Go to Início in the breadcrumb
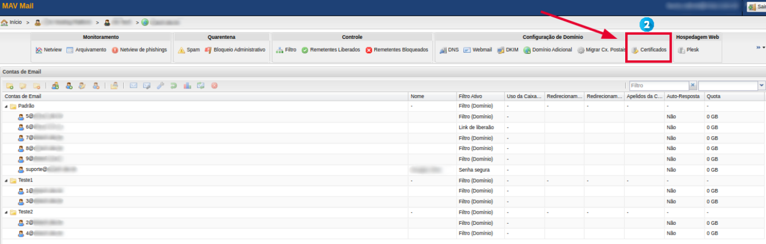The image size is (766, 244). tap(12, 22)
